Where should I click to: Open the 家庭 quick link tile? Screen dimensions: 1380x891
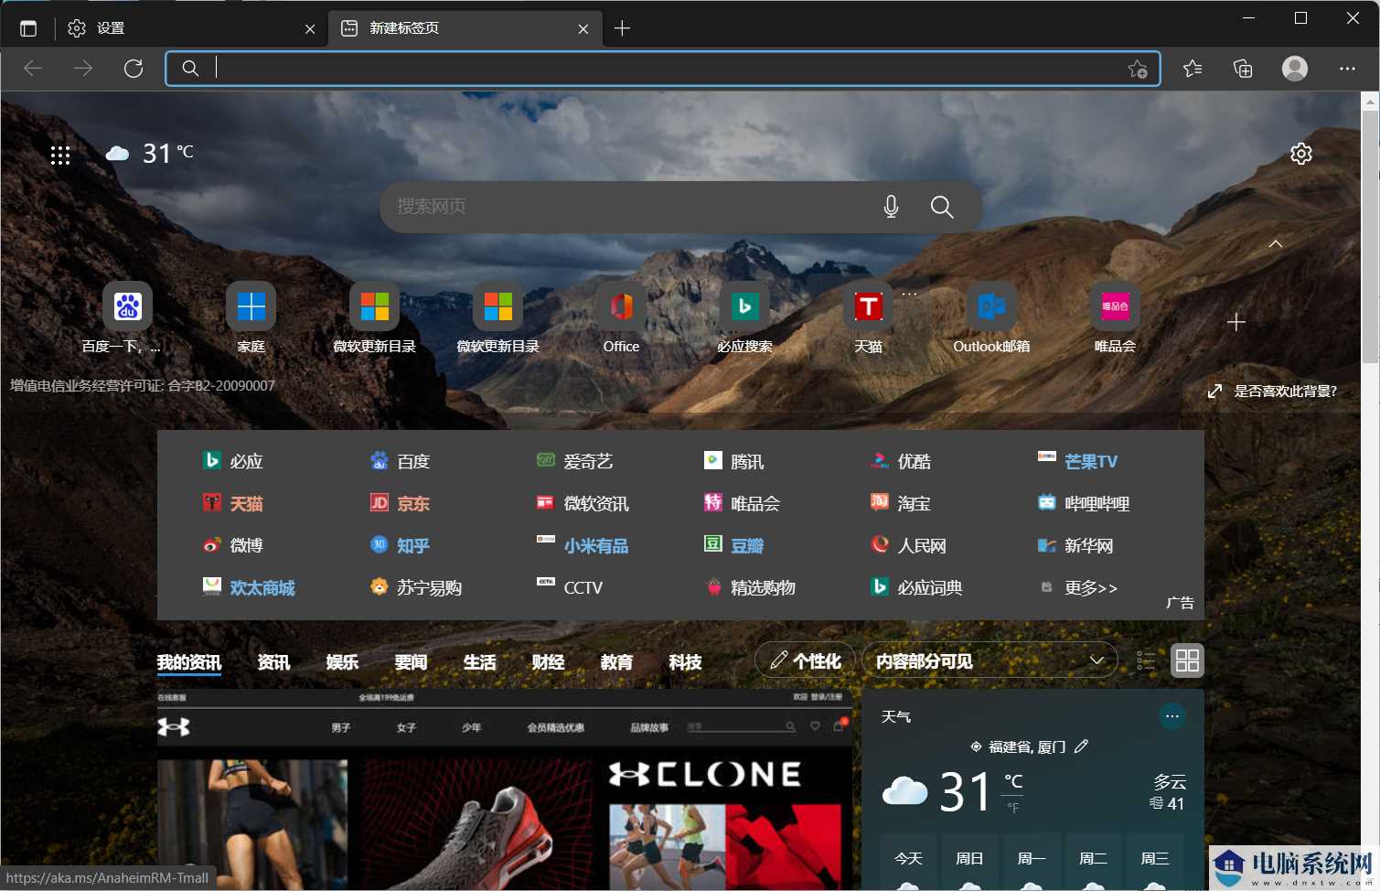click(251, 318)
